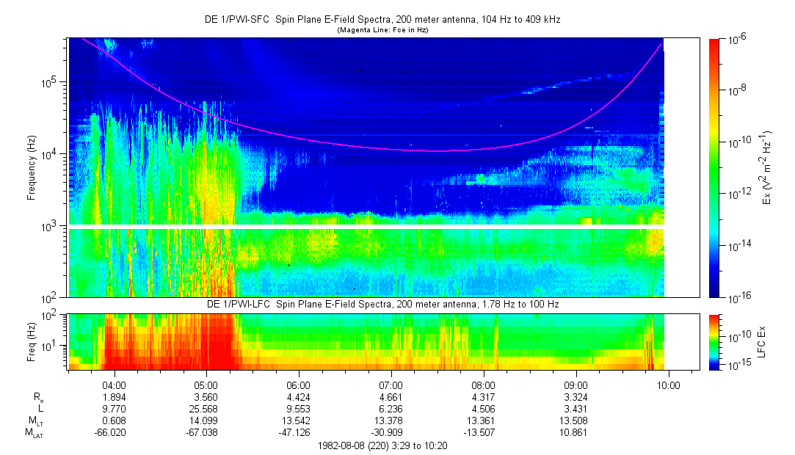Viewport: 795px width, 455px height.
Task: Click the 04:00 time axis label
Action: 114,385
